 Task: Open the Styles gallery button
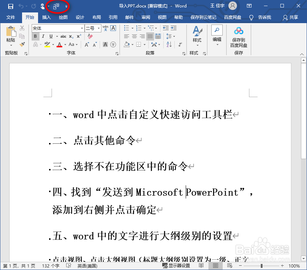[x=197, y=36]
